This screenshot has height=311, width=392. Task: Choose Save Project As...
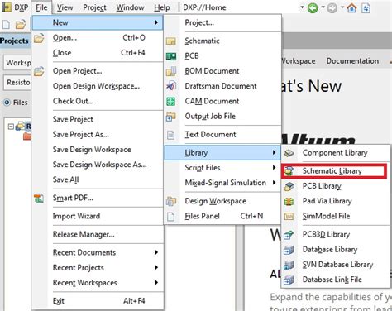98,135
